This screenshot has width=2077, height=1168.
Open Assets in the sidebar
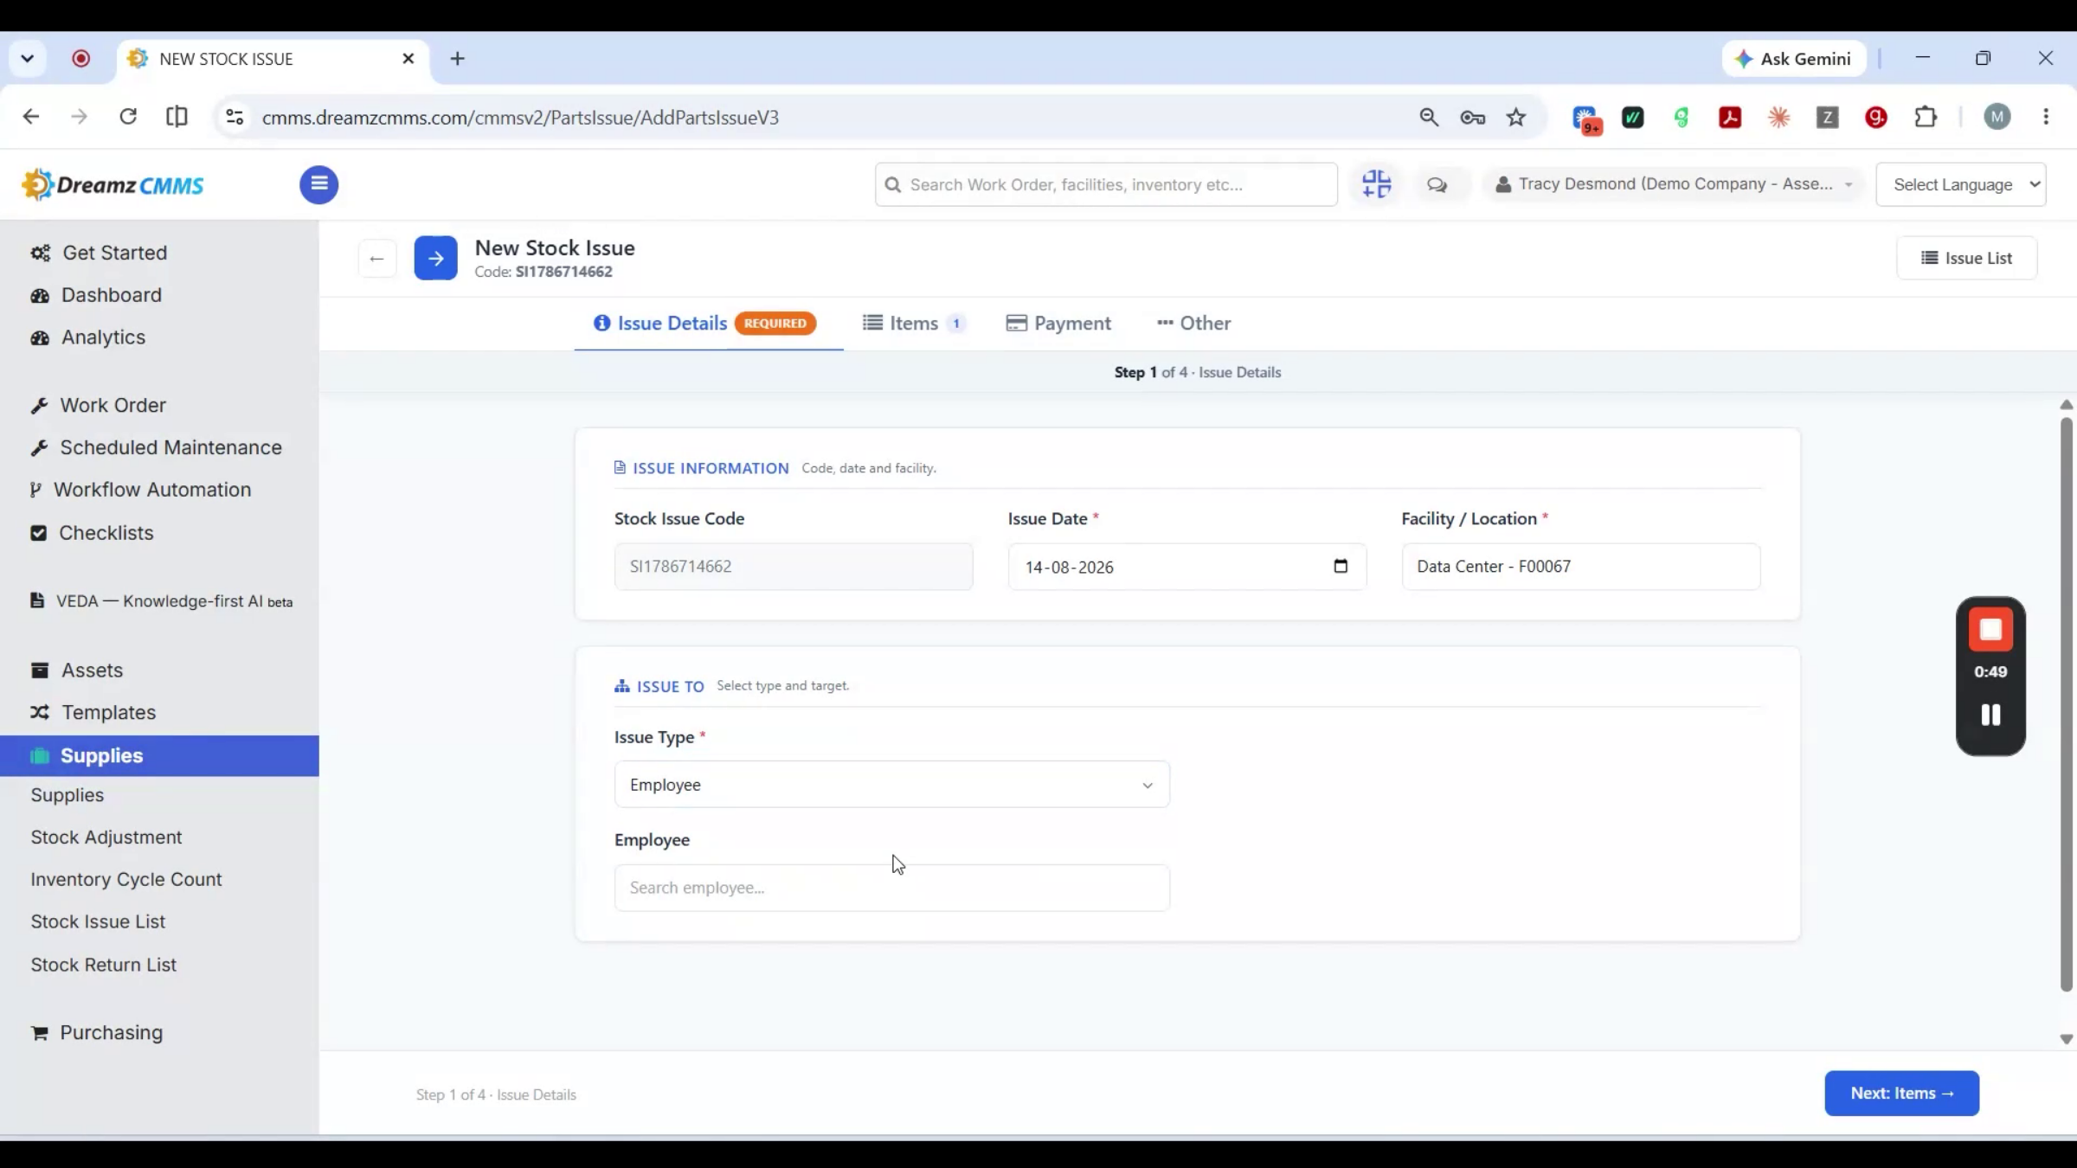pyautogui.click(x=76, y=671)
